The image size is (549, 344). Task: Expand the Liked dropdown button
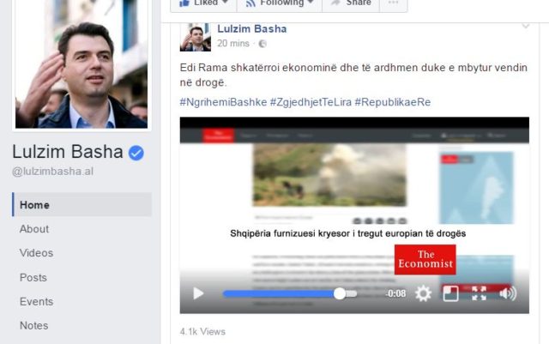tap(200, 3)
